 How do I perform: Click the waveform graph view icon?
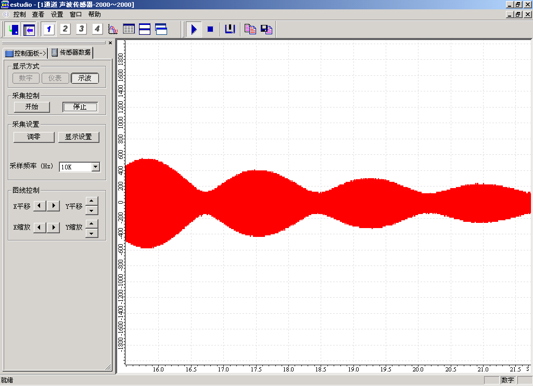coord(113,29)
